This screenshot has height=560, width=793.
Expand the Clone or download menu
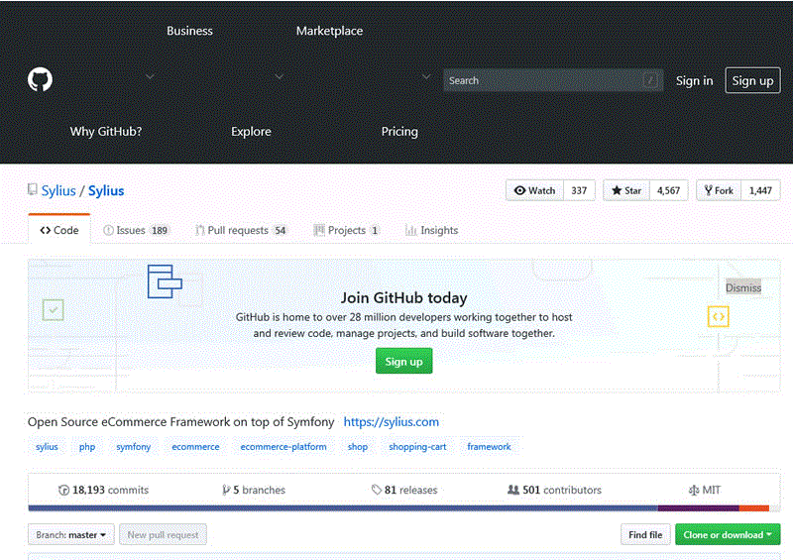coord(728,535)
